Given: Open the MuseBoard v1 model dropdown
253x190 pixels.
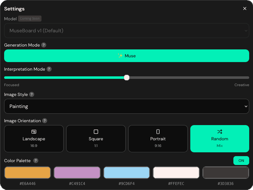Looking at the screenshot, I should pyautogui.click(x=127, y=31).
